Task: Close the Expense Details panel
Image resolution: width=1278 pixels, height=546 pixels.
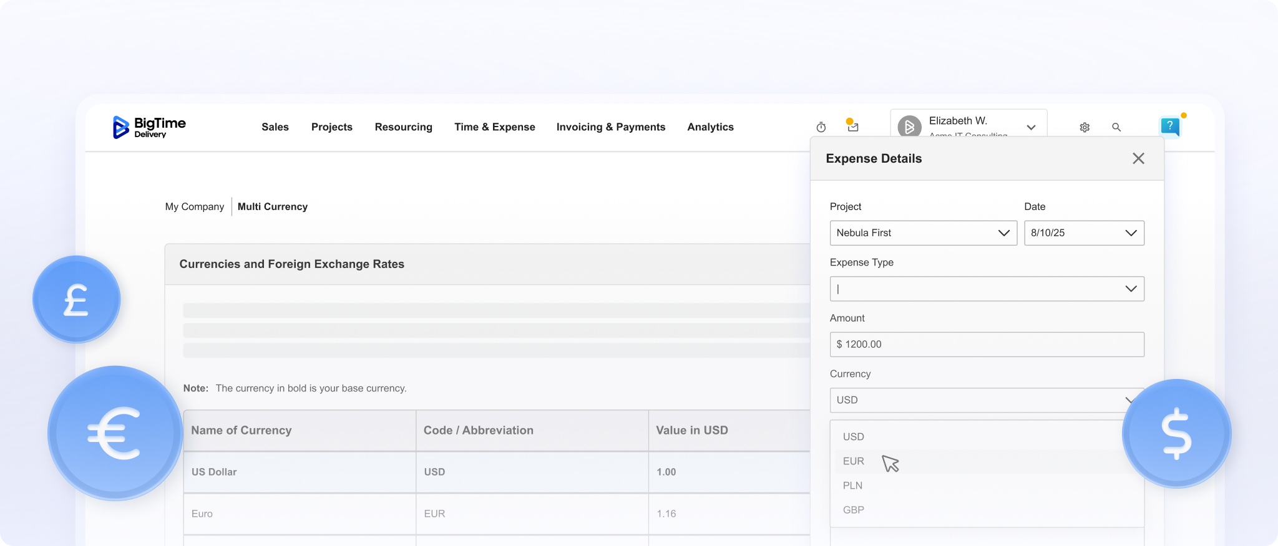Action: [1138, 158]
